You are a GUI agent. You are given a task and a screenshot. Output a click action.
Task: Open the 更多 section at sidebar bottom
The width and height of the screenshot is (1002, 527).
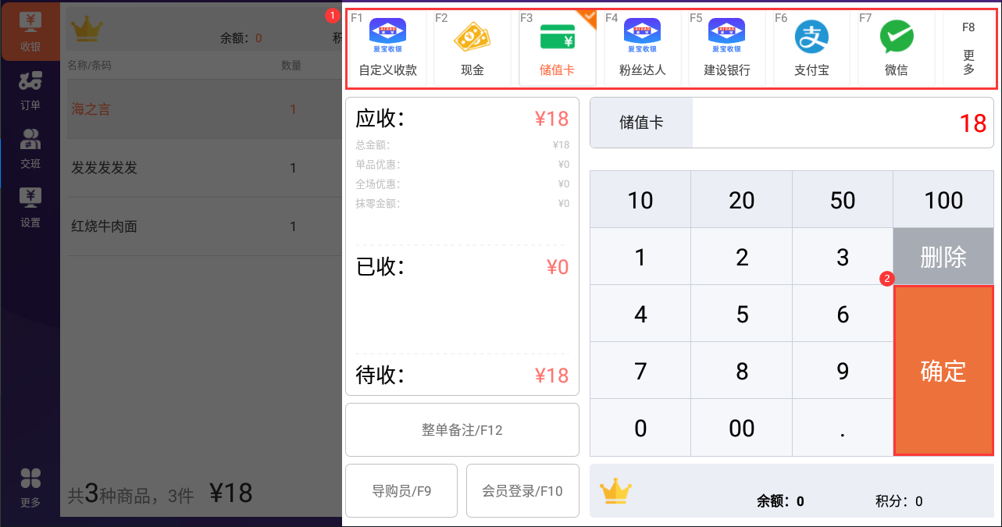[x=30, y=488]
